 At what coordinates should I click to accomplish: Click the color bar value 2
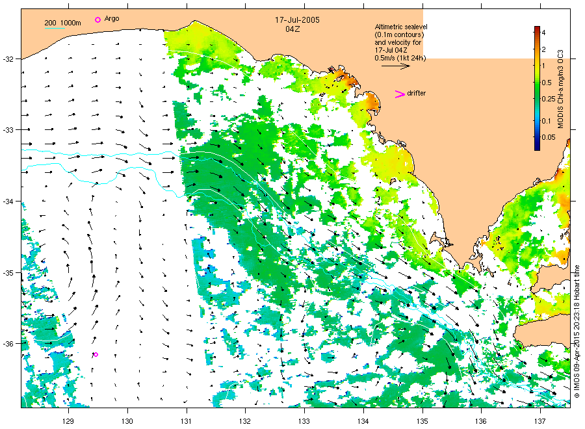543,49
